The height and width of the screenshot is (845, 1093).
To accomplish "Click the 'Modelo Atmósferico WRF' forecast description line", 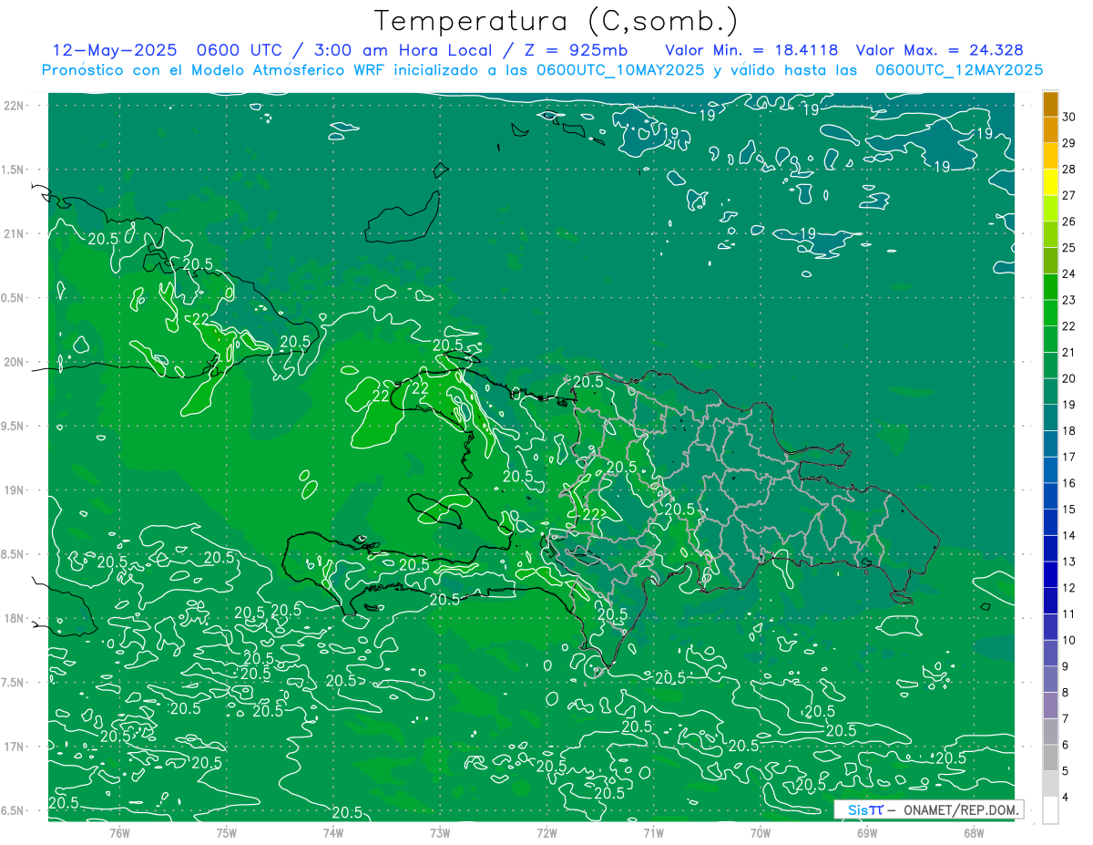I will tap(542, 69).
